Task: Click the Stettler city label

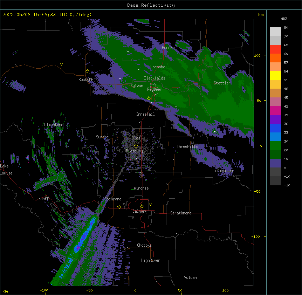Action: pyautogui.click(x=222, y=83)
